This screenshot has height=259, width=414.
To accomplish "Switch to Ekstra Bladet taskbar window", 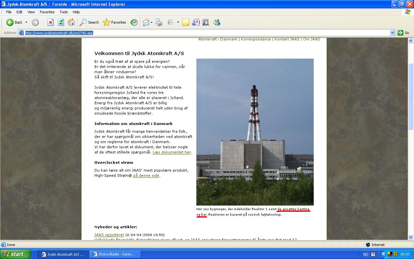I will [x=114, y=254].
